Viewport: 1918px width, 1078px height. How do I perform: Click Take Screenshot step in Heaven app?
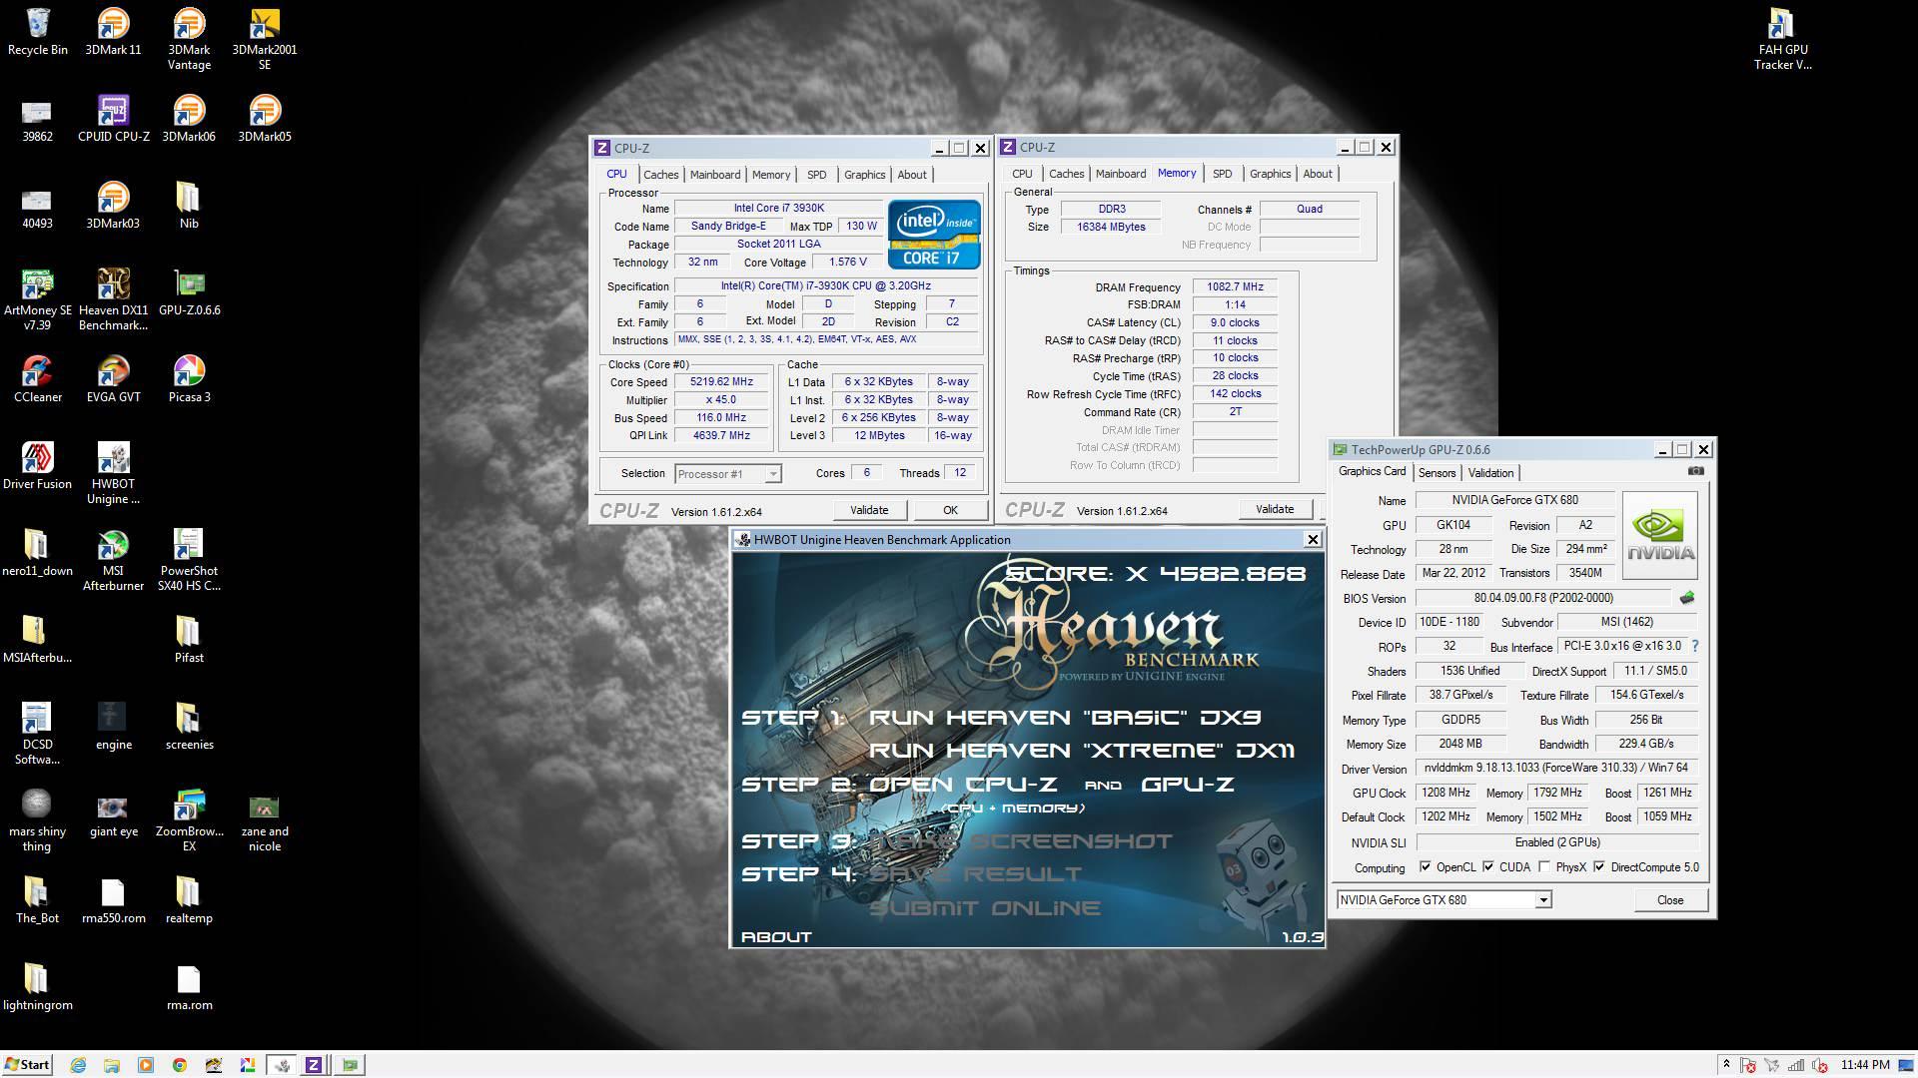tap(1021, 841)
